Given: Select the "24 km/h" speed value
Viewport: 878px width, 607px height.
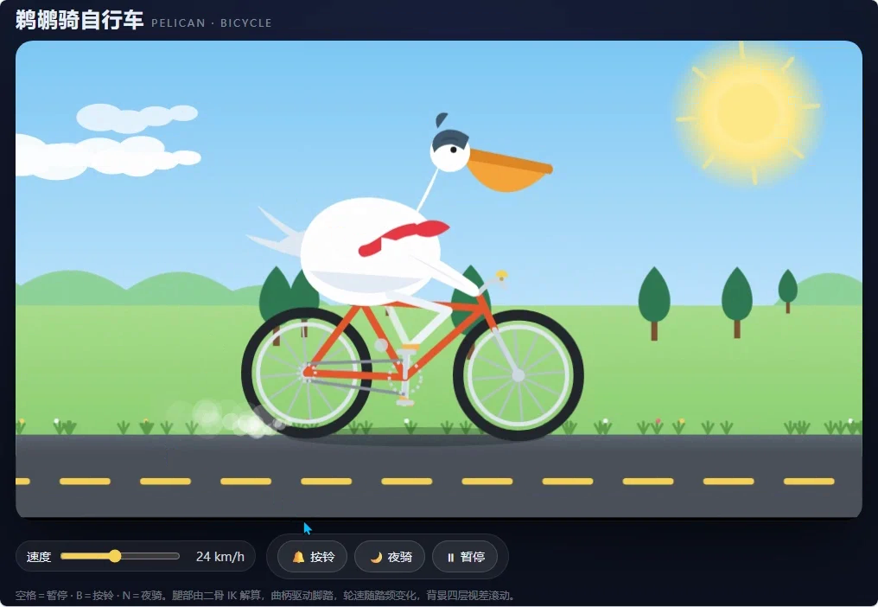Looking at the screenshot, I should coord(220,557).
